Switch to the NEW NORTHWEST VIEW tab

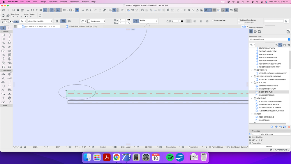83,27
